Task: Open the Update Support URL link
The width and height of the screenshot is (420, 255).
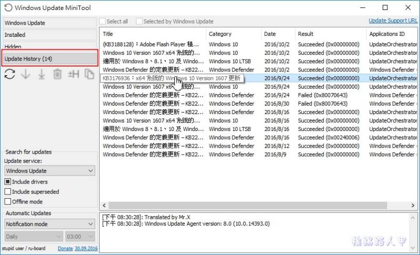Action: [x=393, y=21]
